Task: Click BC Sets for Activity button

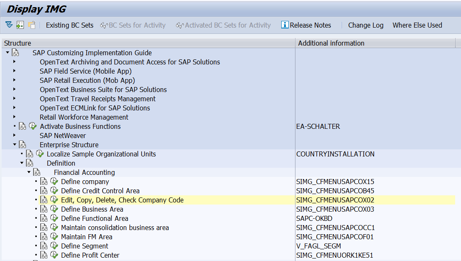Action: coord(133,25)
